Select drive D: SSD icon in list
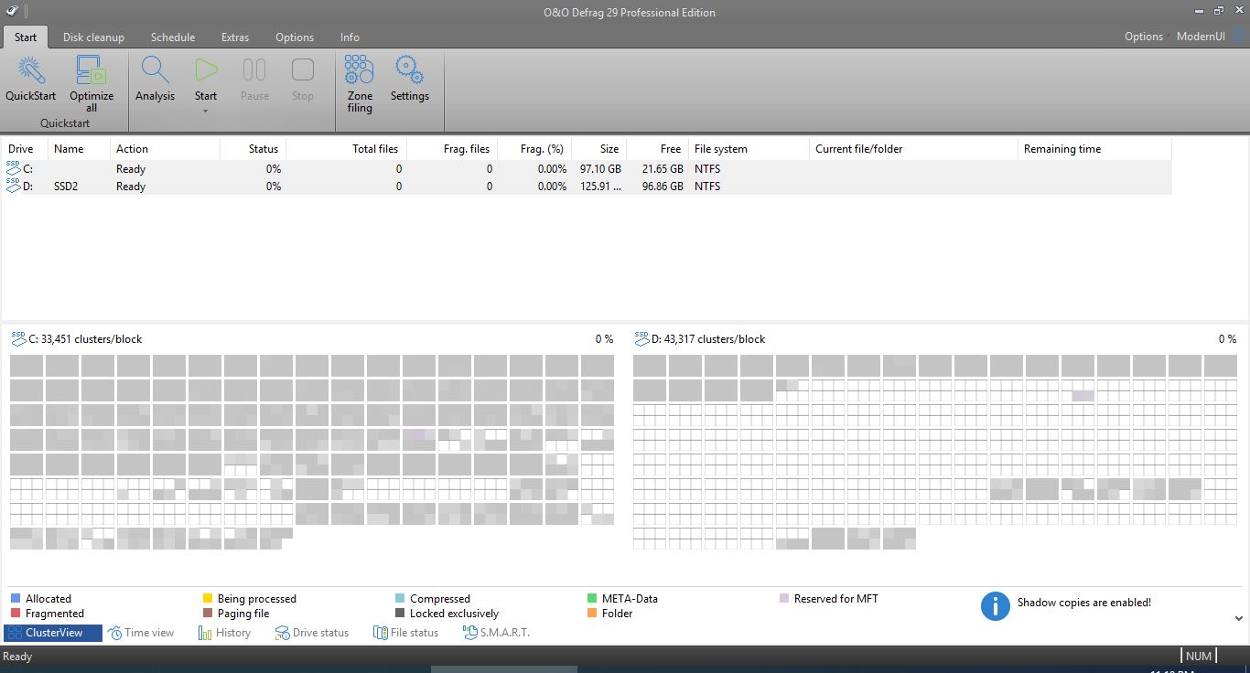The height and width of the screenshot is (673, 1250). [x=13, y=186]
